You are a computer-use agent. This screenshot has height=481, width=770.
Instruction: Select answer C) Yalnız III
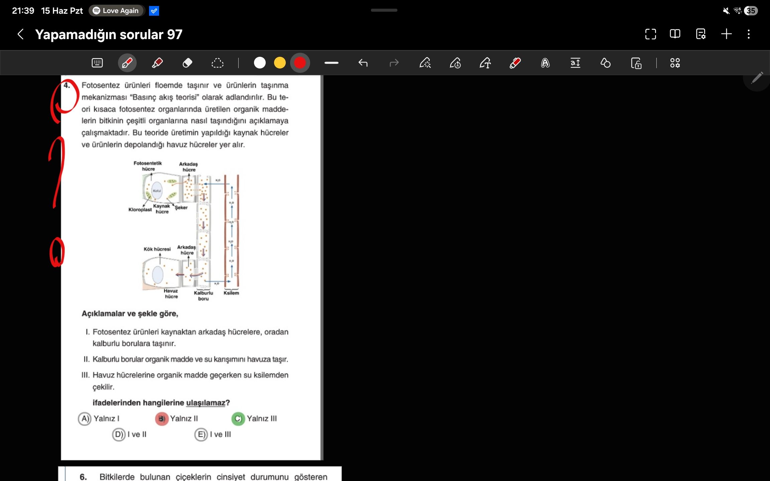point(254,419)
